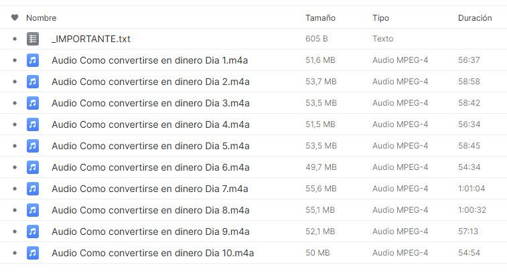Click the music icon for Dia 3.m4a

[x=33, y=103]
